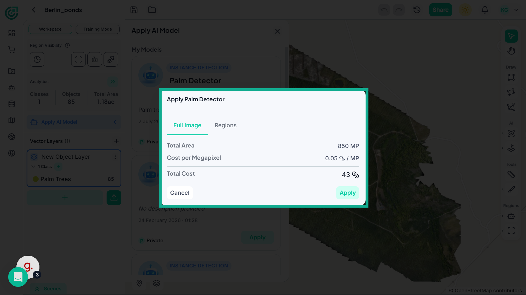Viewport: 526px width, 295px height.
Task: Undo the last action
Action: pyautogui.click(x=384, y=10)
